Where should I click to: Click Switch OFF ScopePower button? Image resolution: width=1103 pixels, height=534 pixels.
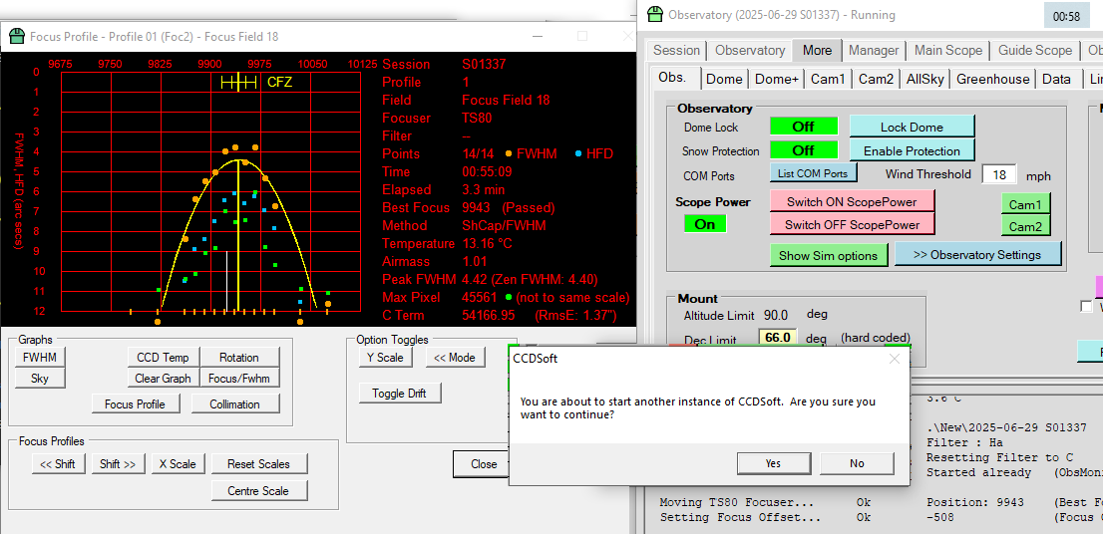coord(852,225)
